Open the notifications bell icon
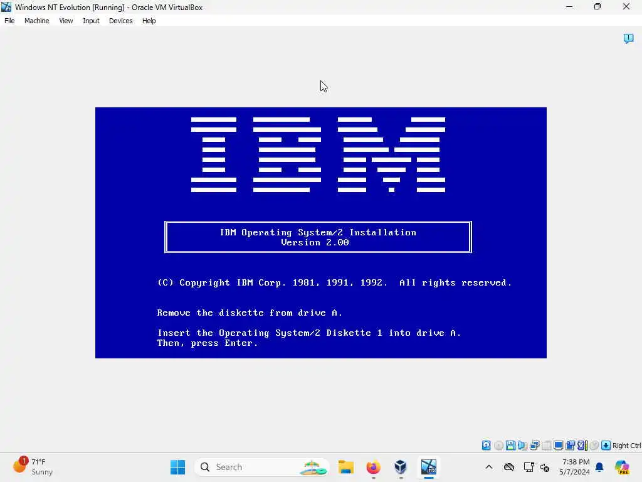Screen dimensions: 642x482 599,467
